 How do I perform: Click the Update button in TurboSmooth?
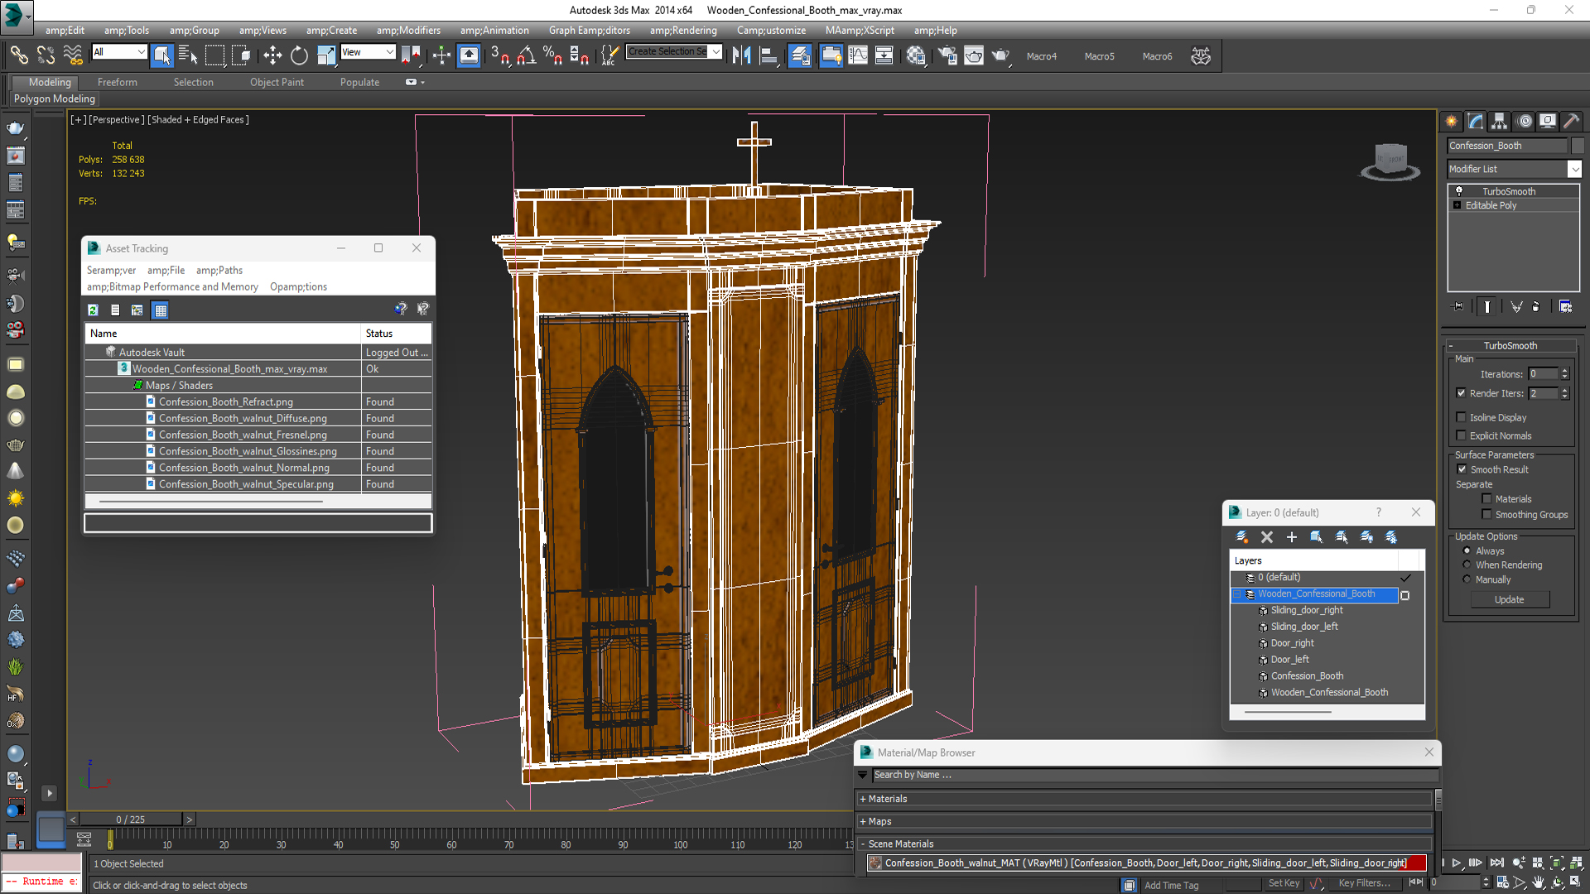(x=1510, y=599)
